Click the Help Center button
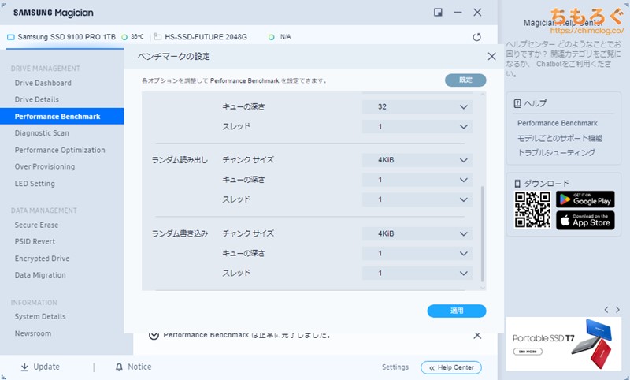Image resolution: width=630 pixels, height=380 pixels. coord(450,367)
